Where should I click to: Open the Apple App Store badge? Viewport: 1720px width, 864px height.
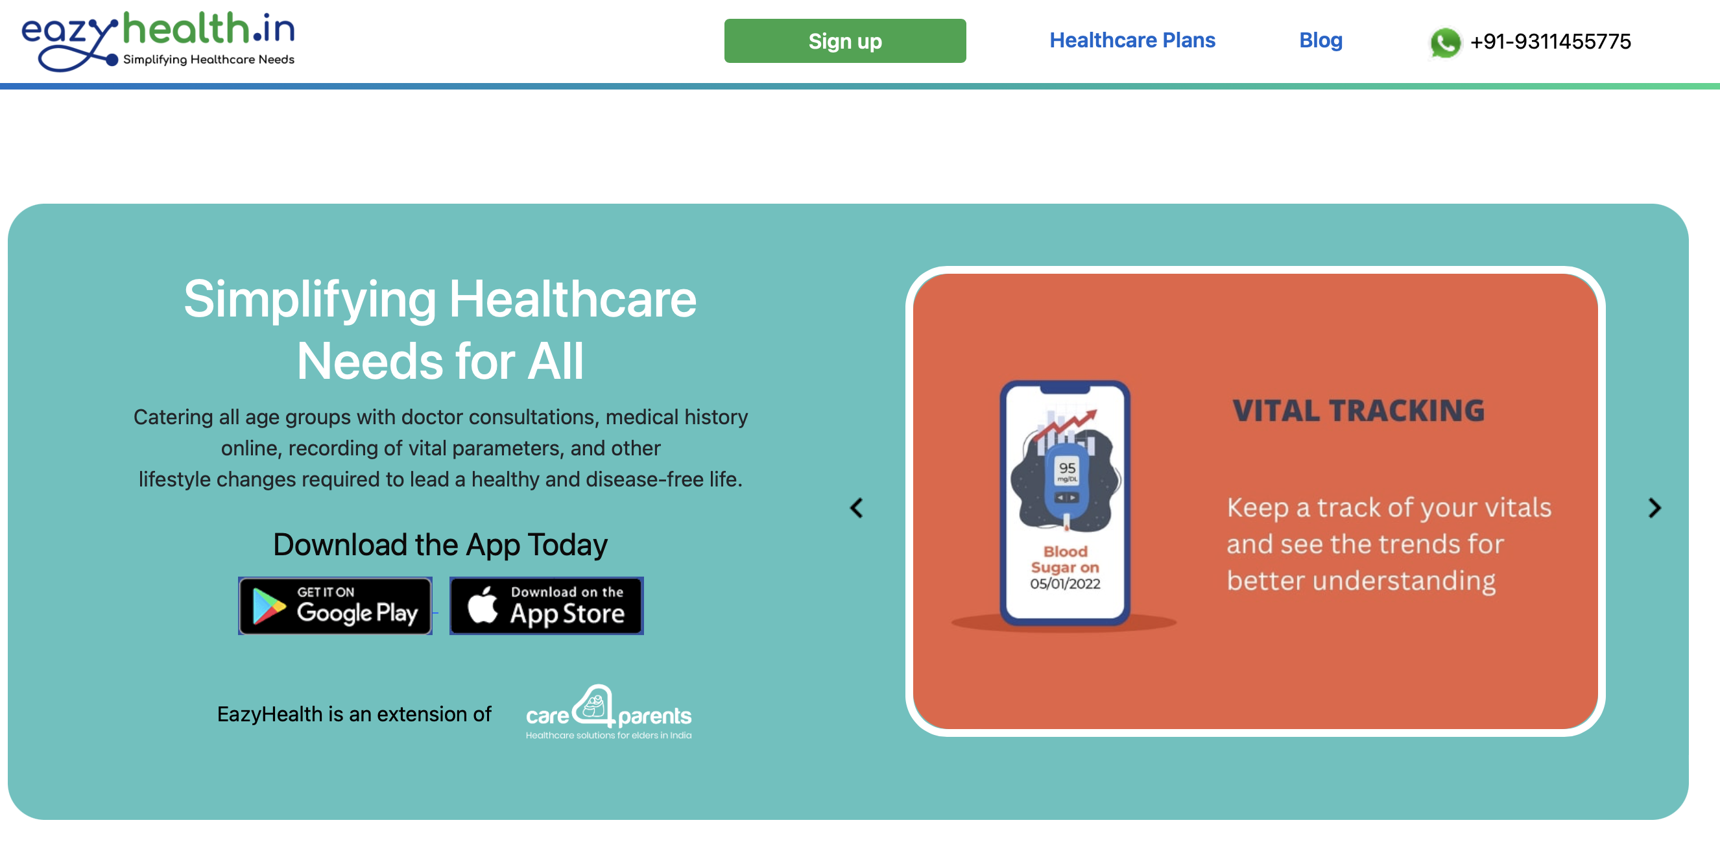click(x=546, y=605)
